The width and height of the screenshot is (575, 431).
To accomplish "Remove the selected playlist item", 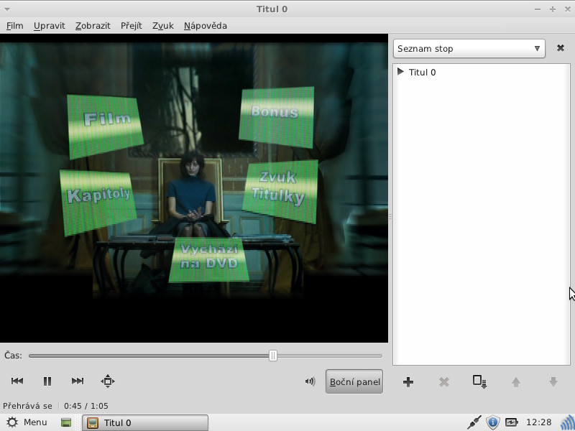I will 443,382.
